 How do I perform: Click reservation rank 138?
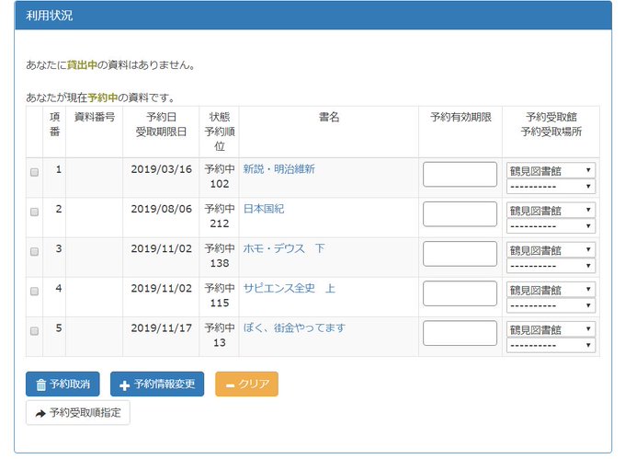click(220, 263)
